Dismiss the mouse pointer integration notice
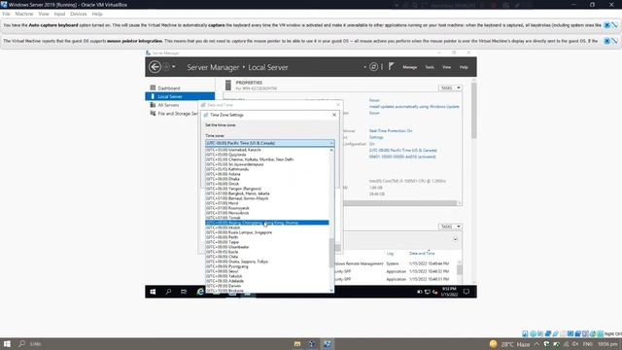622x350 pixels. click(x=606, y=41)
